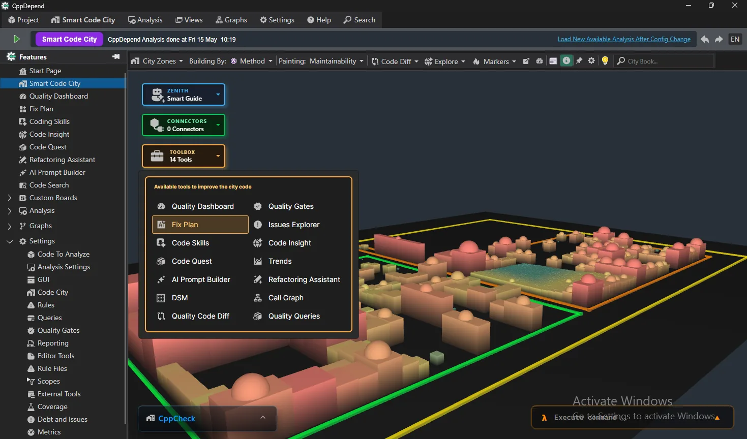Click Load New Available Analysis After Config Change link
Image resolution: width=747 pixels, height=439 pixels.
(x=624, y=39)
